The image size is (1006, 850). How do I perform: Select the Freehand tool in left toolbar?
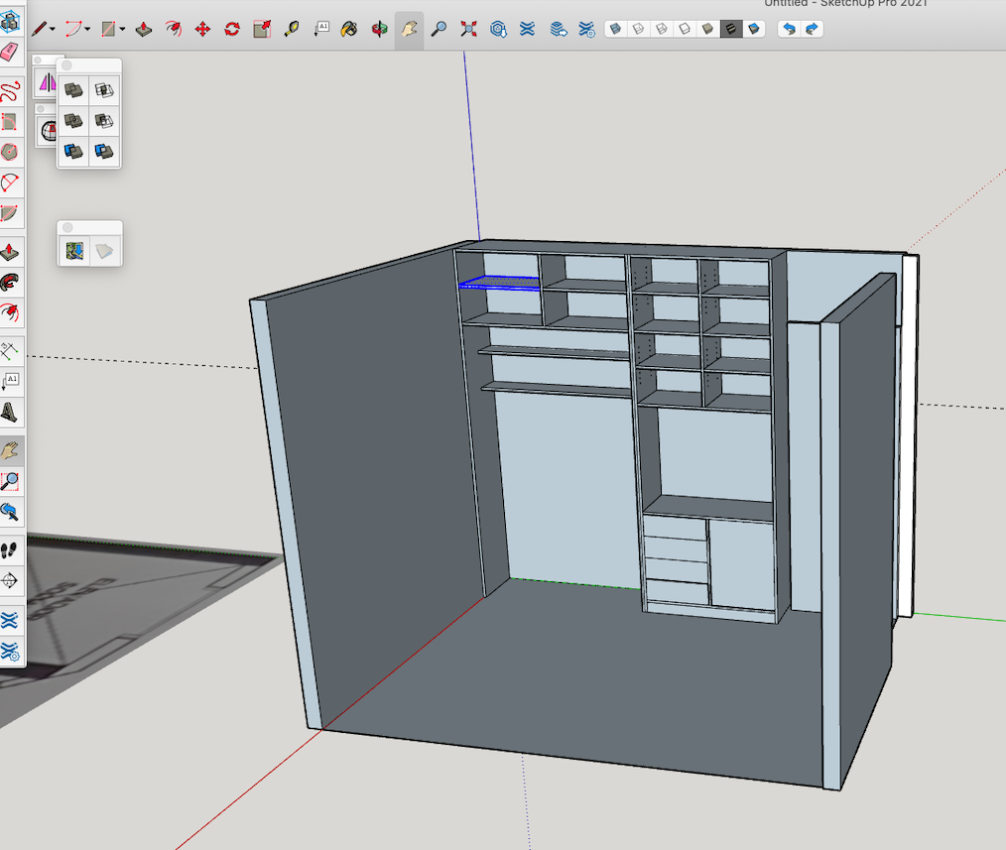click(10, 91)
